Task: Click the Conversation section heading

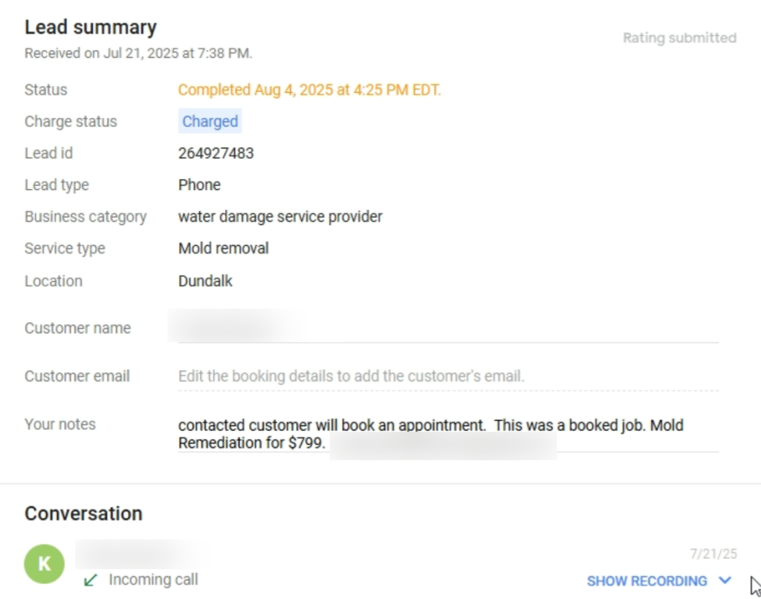Action: [83, 514]
